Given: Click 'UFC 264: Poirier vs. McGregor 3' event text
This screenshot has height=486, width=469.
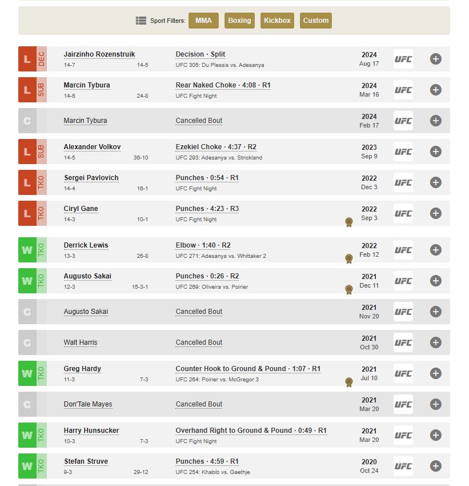Looking at the screenshot, I should coord(217,380).
